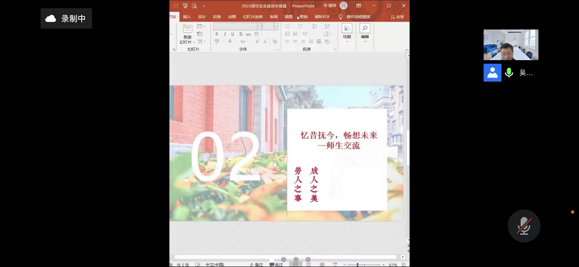Click the Italic formatting icon
Image resolution: width=579 pixels, height=267 pixels.
coord(224,34)
